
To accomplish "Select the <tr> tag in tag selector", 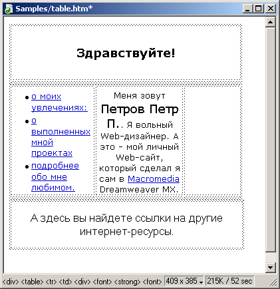I will (x=51, y=282).
